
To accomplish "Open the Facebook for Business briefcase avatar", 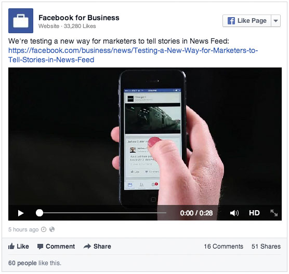I will (x=21, y=21).
